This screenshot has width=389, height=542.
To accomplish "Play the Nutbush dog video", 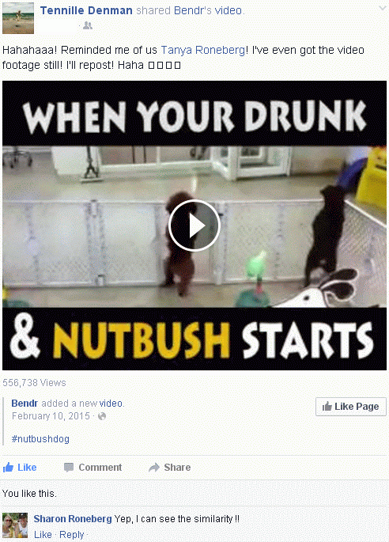I will click(194, 226).
